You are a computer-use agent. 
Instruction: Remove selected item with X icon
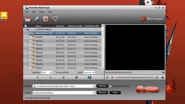pos(64,77)
